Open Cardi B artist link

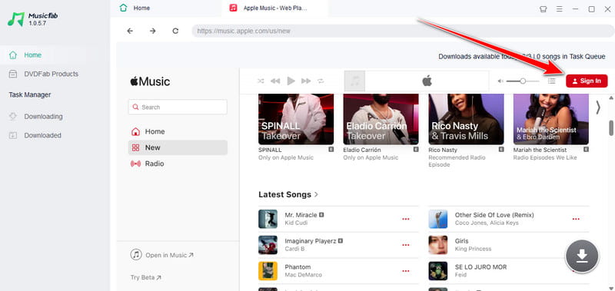[x=295, y=249]
